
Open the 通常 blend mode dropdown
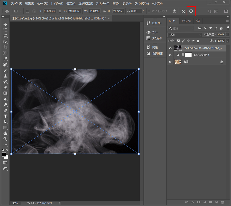[185, 35]
